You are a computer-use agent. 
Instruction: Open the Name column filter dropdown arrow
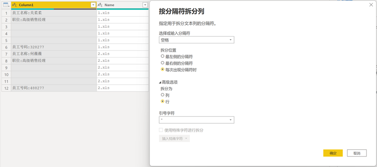(x=145, y=5)
